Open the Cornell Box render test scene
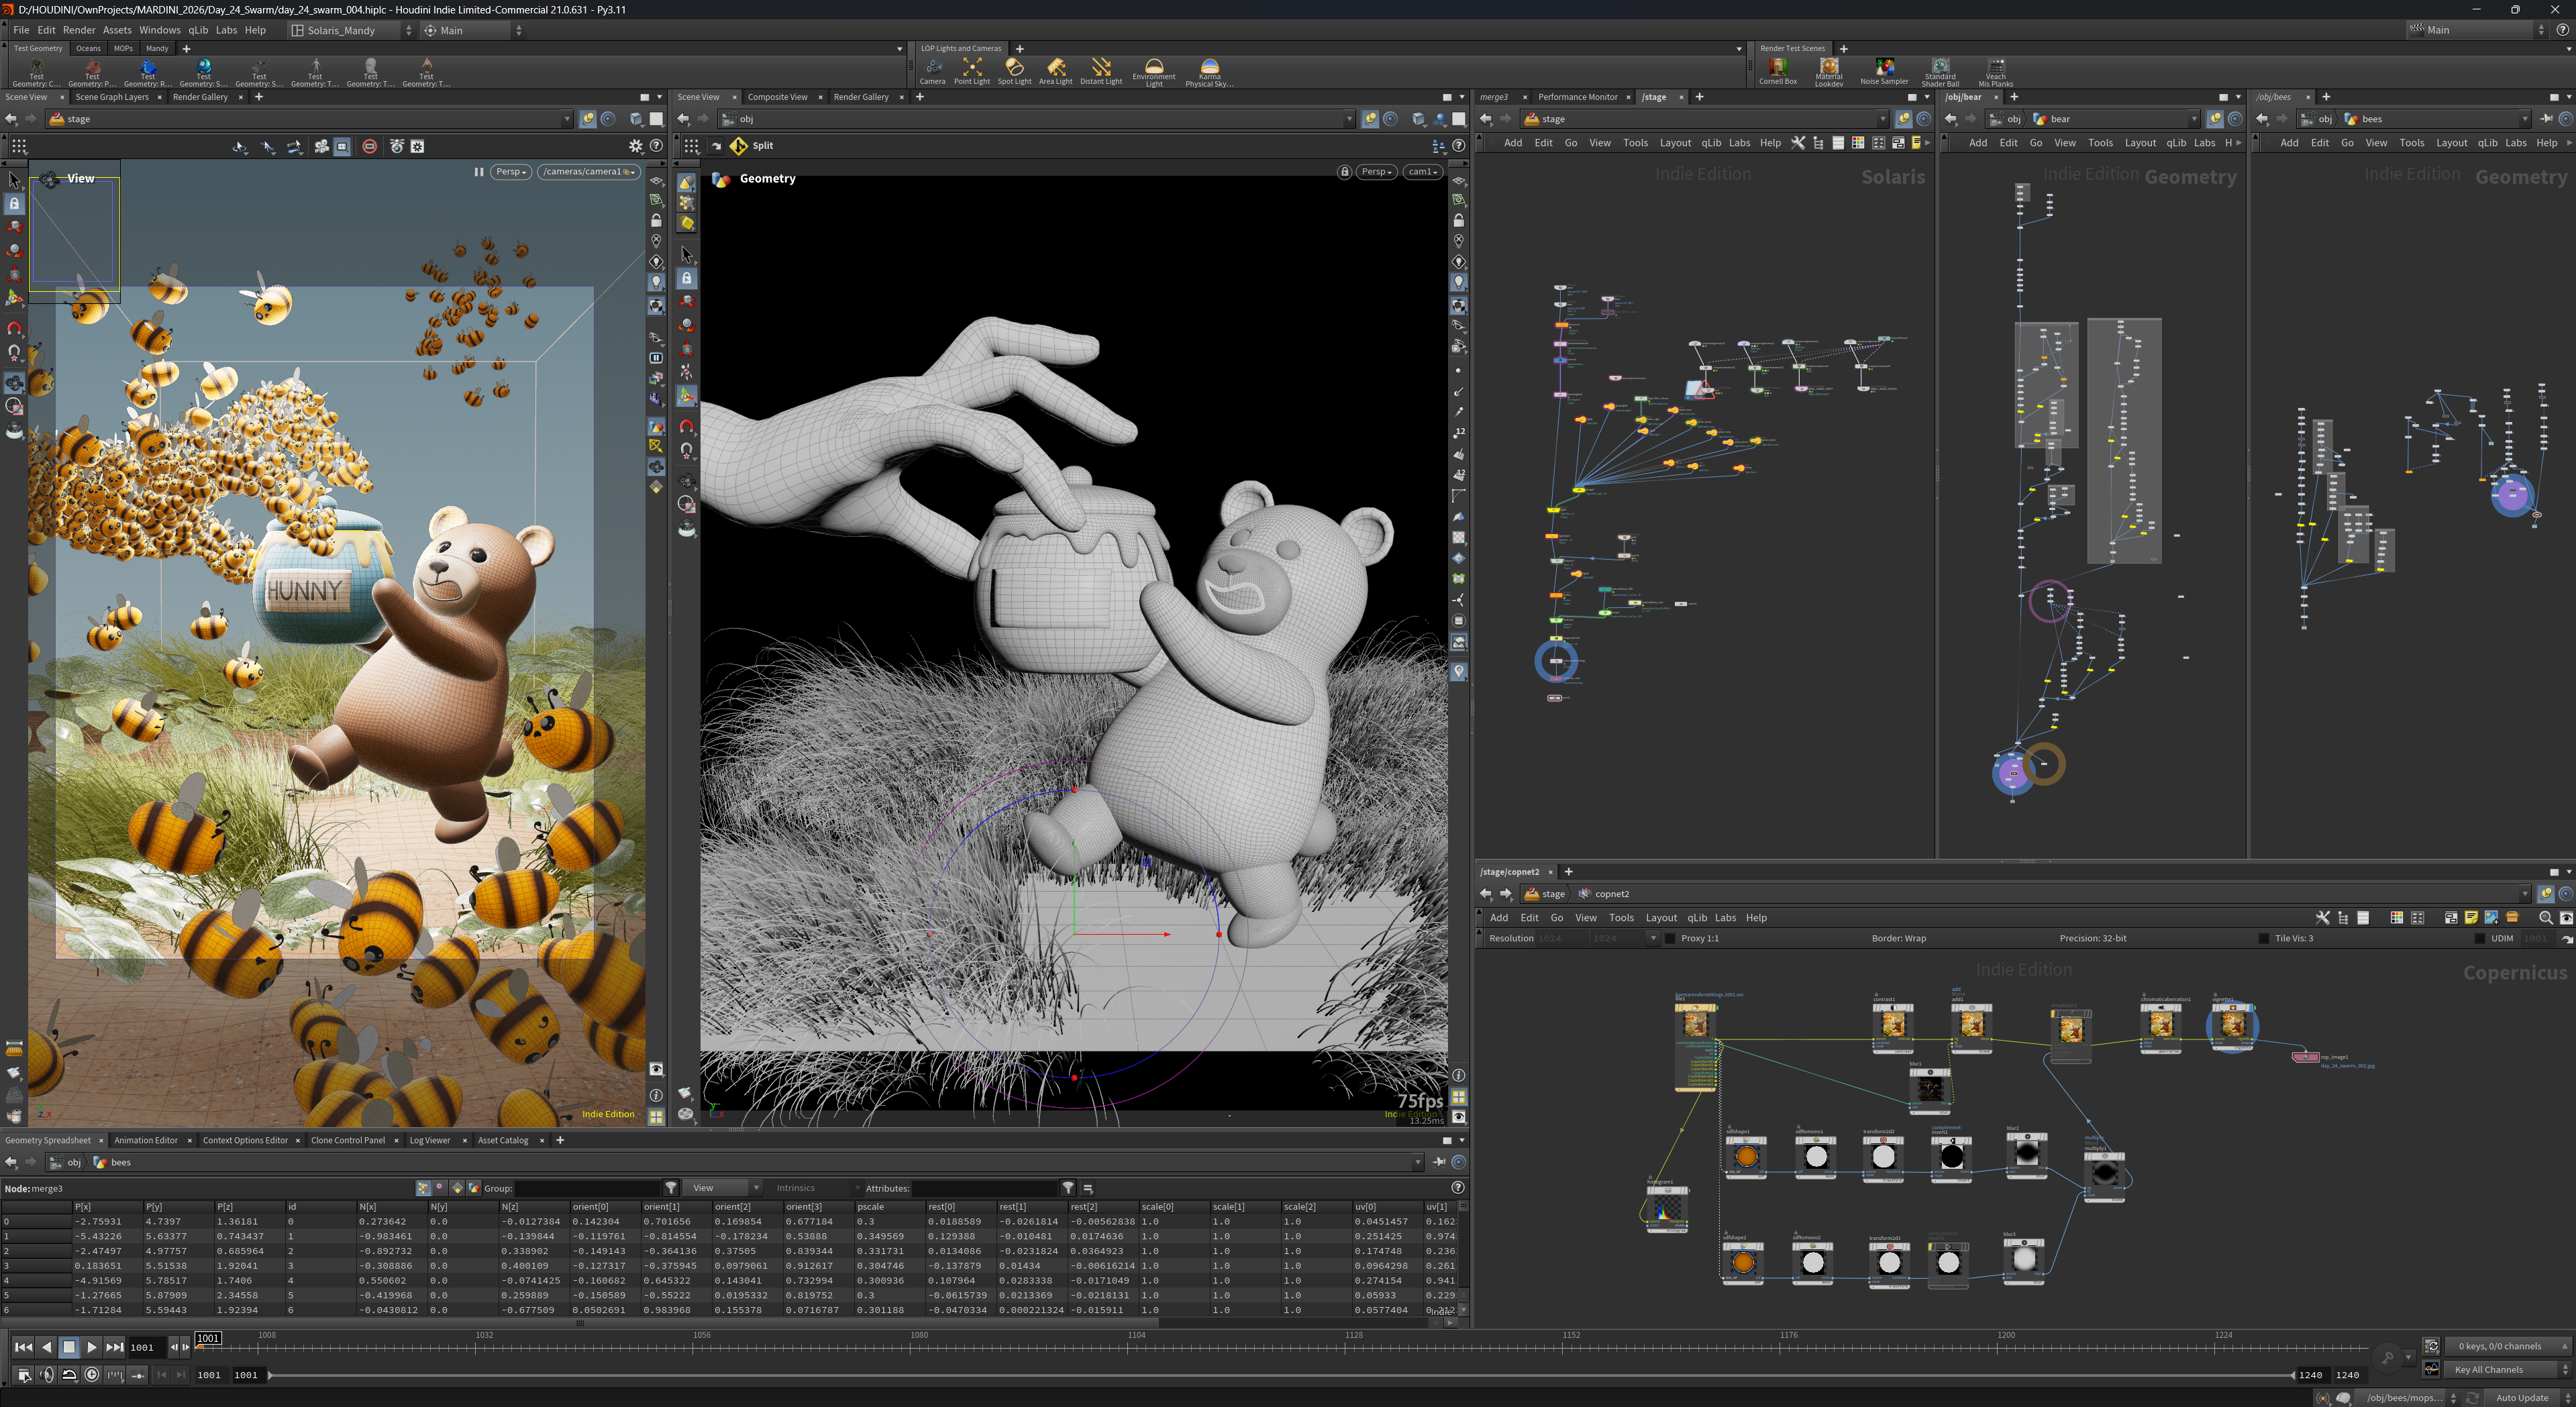 tap(1777, 70)
